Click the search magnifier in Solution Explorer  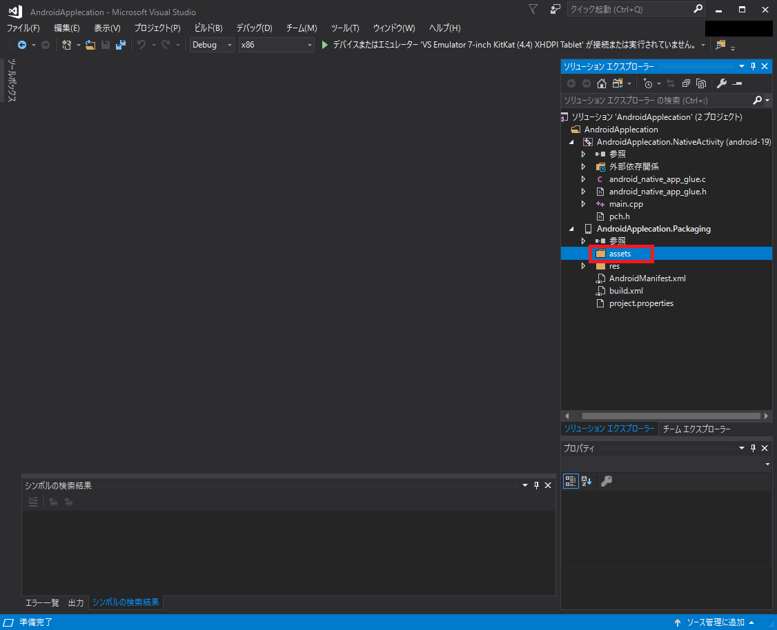click(757, 101)
